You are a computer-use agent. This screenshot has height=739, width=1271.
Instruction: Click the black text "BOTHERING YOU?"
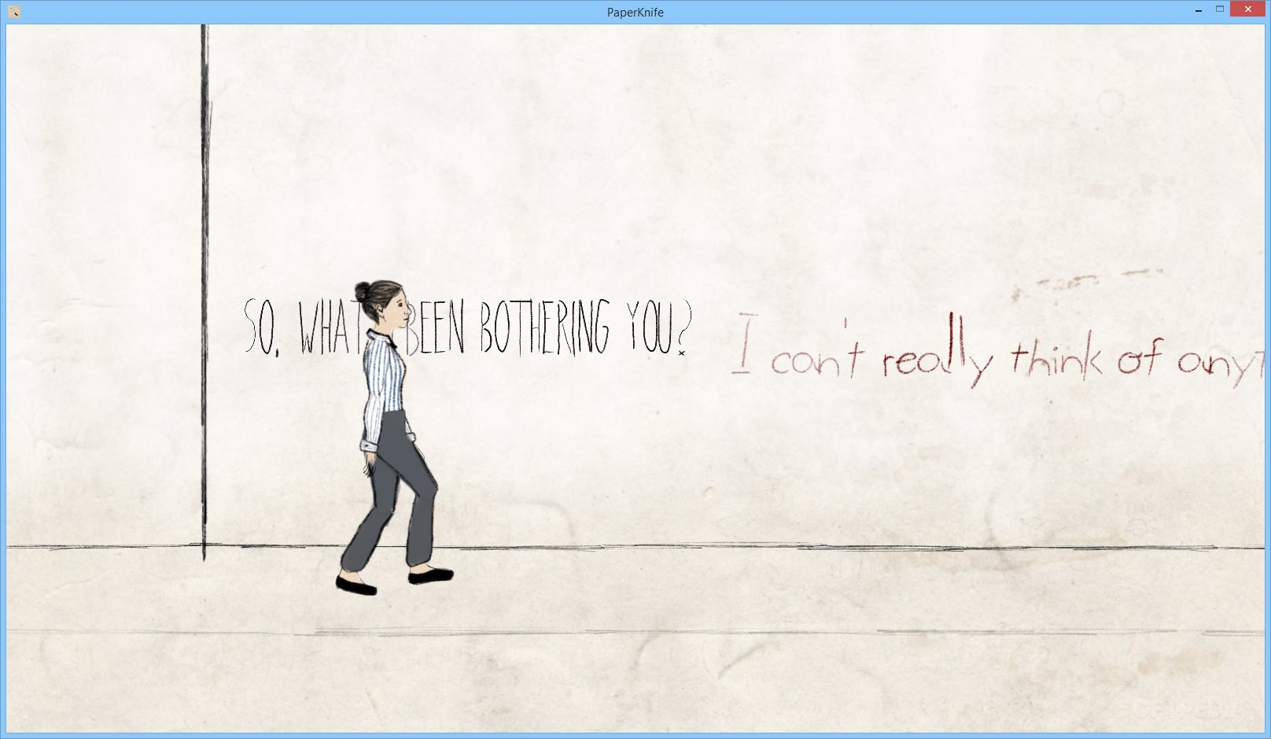point(586,327)
